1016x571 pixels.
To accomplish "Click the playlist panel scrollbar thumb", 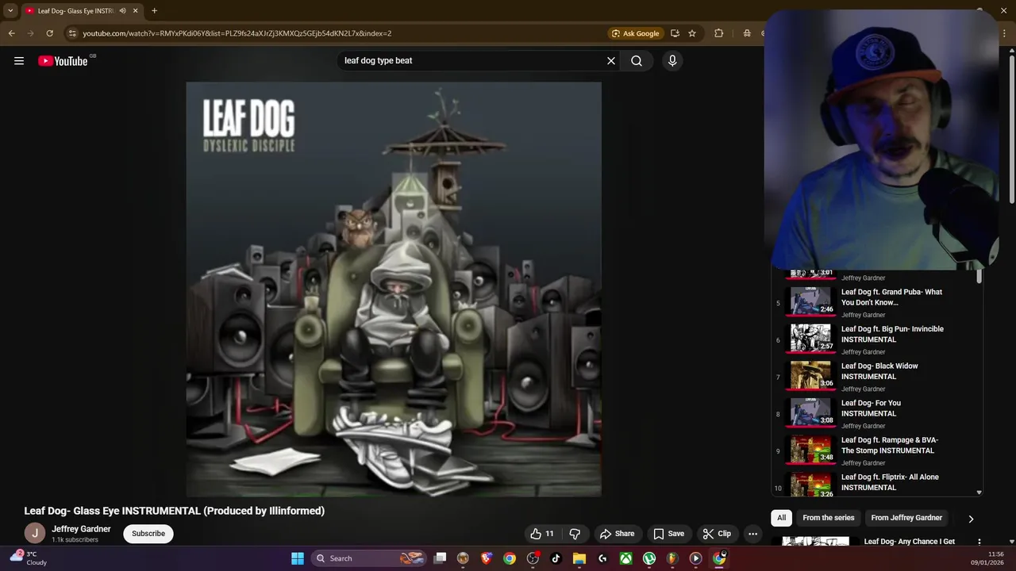I will pyautogui.click(x=979, y=277).
